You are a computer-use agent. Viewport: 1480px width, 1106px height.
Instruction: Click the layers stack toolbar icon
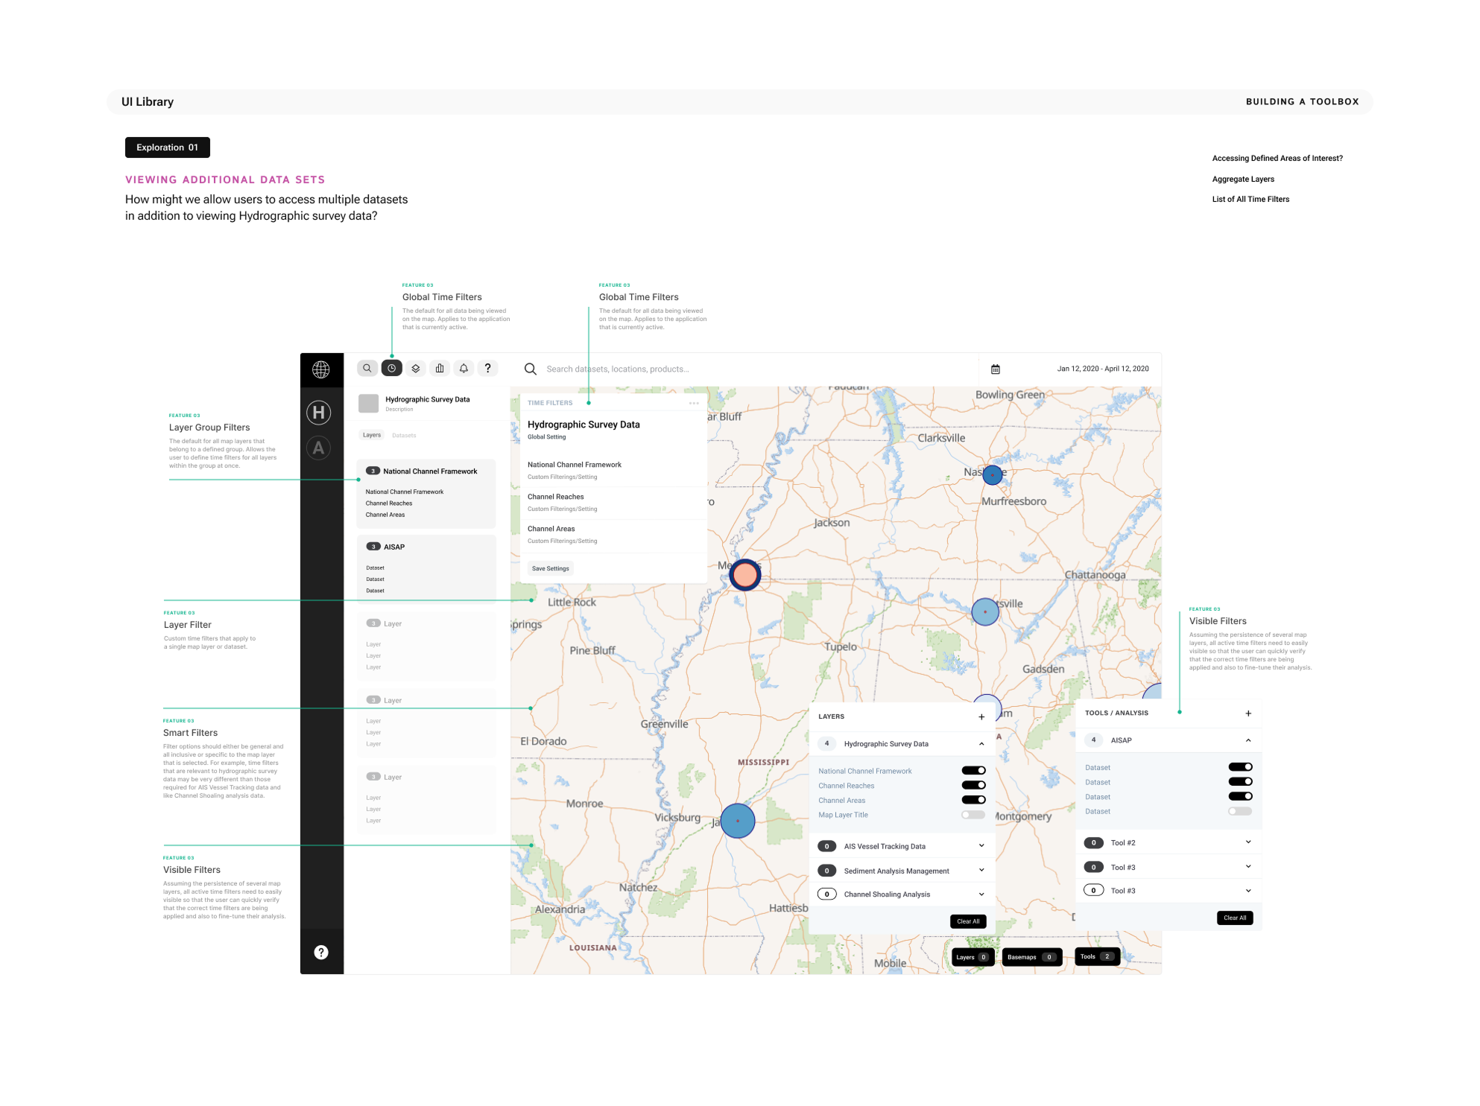(416, 369)
